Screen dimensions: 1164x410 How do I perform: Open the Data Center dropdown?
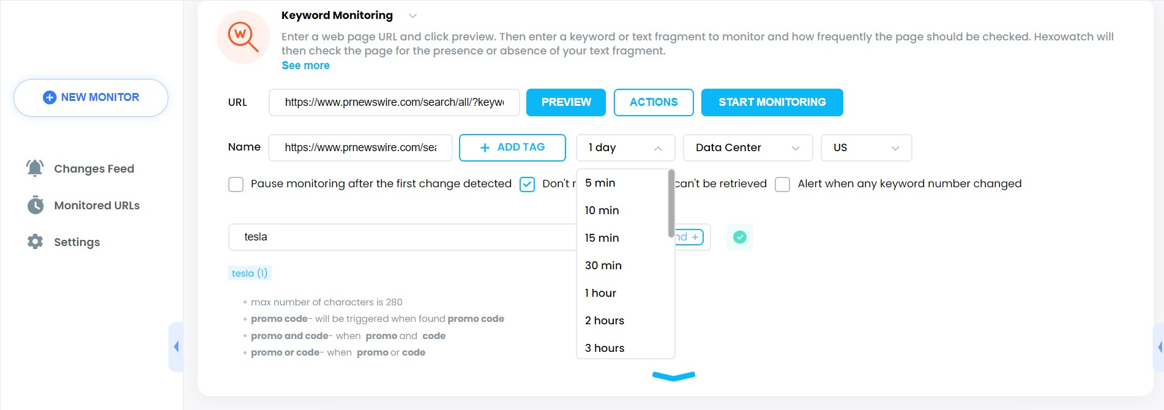pos(747,147)
